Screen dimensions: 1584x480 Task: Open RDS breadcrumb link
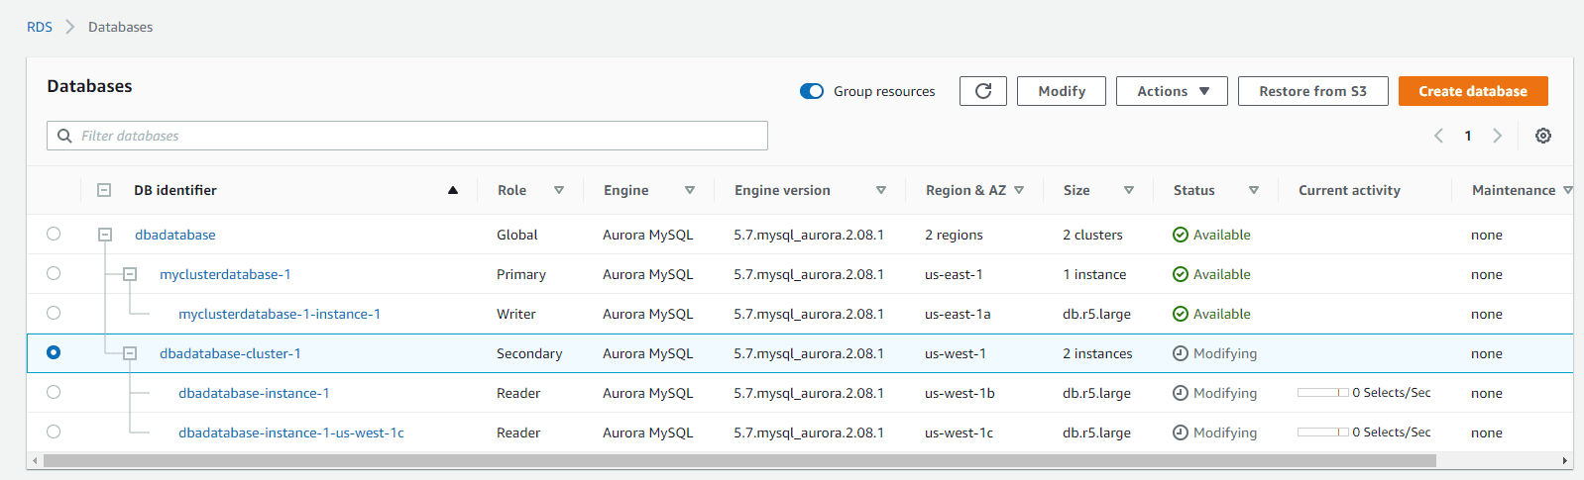[40, 27]
